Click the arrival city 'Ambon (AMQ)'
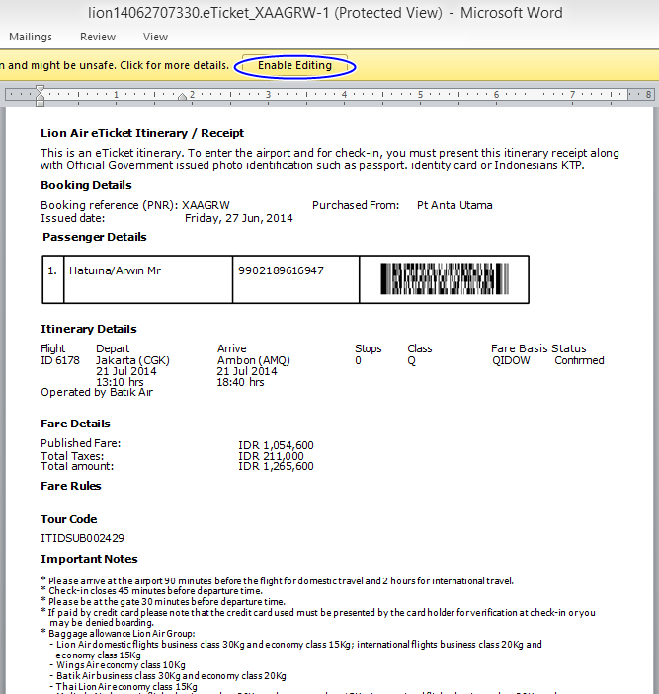659x694 pixels. click(254, 360)
